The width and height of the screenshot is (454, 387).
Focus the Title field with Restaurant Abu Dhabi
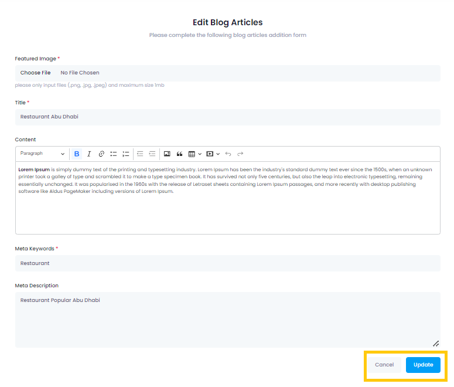click(227, 117)
